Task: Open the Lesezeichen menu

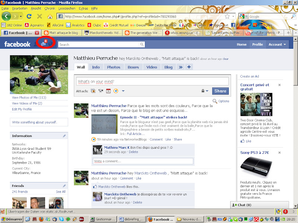Action: click(x=67, y=9)
